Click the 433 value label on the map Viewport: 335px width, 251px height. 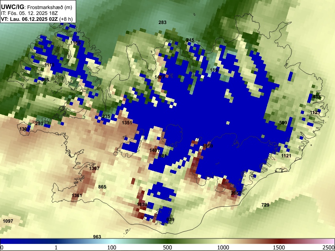[x=316, y=97]
